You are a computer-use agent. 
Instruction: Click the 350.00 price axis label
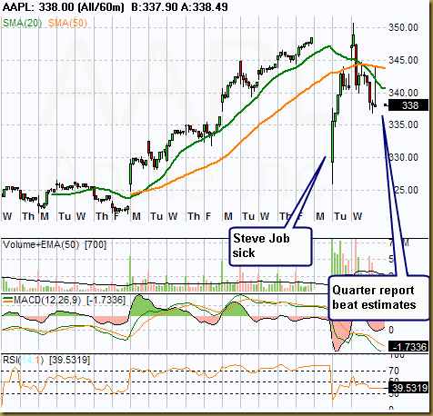click(x=403, y=27)
